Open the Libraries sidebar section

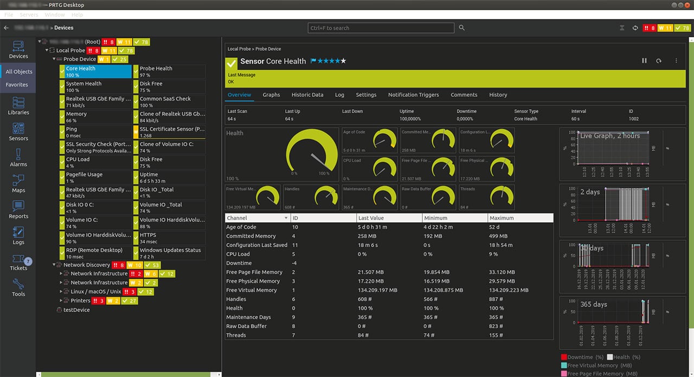(x=18, y=105)
